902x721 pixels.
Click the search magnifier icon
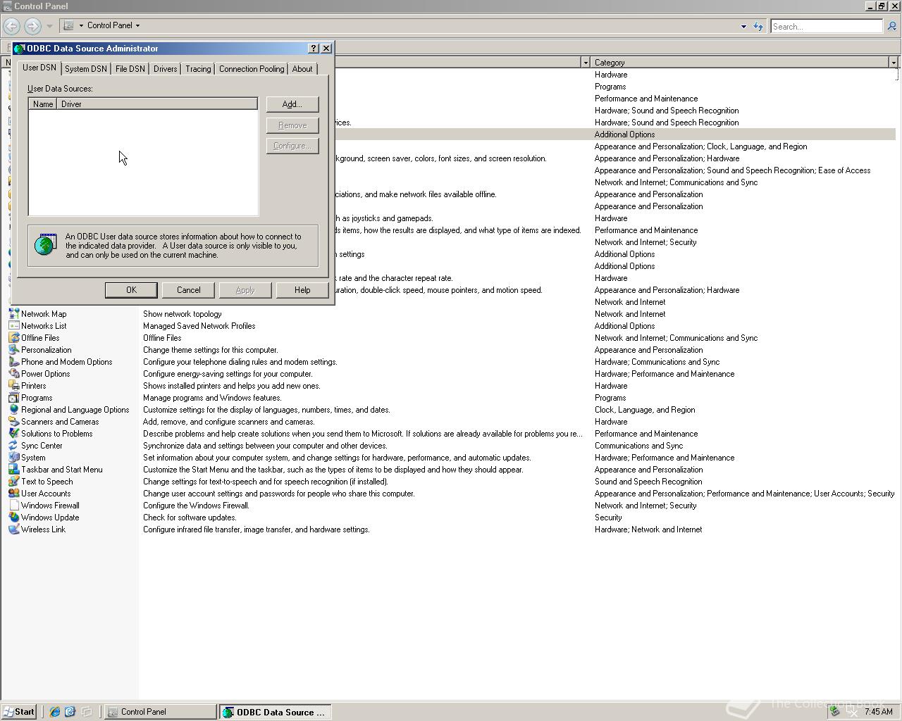(x=891, y=26)
